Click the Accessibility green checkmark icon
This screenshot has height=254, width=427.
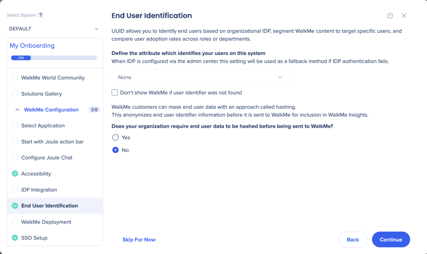[x=15, y=174]
